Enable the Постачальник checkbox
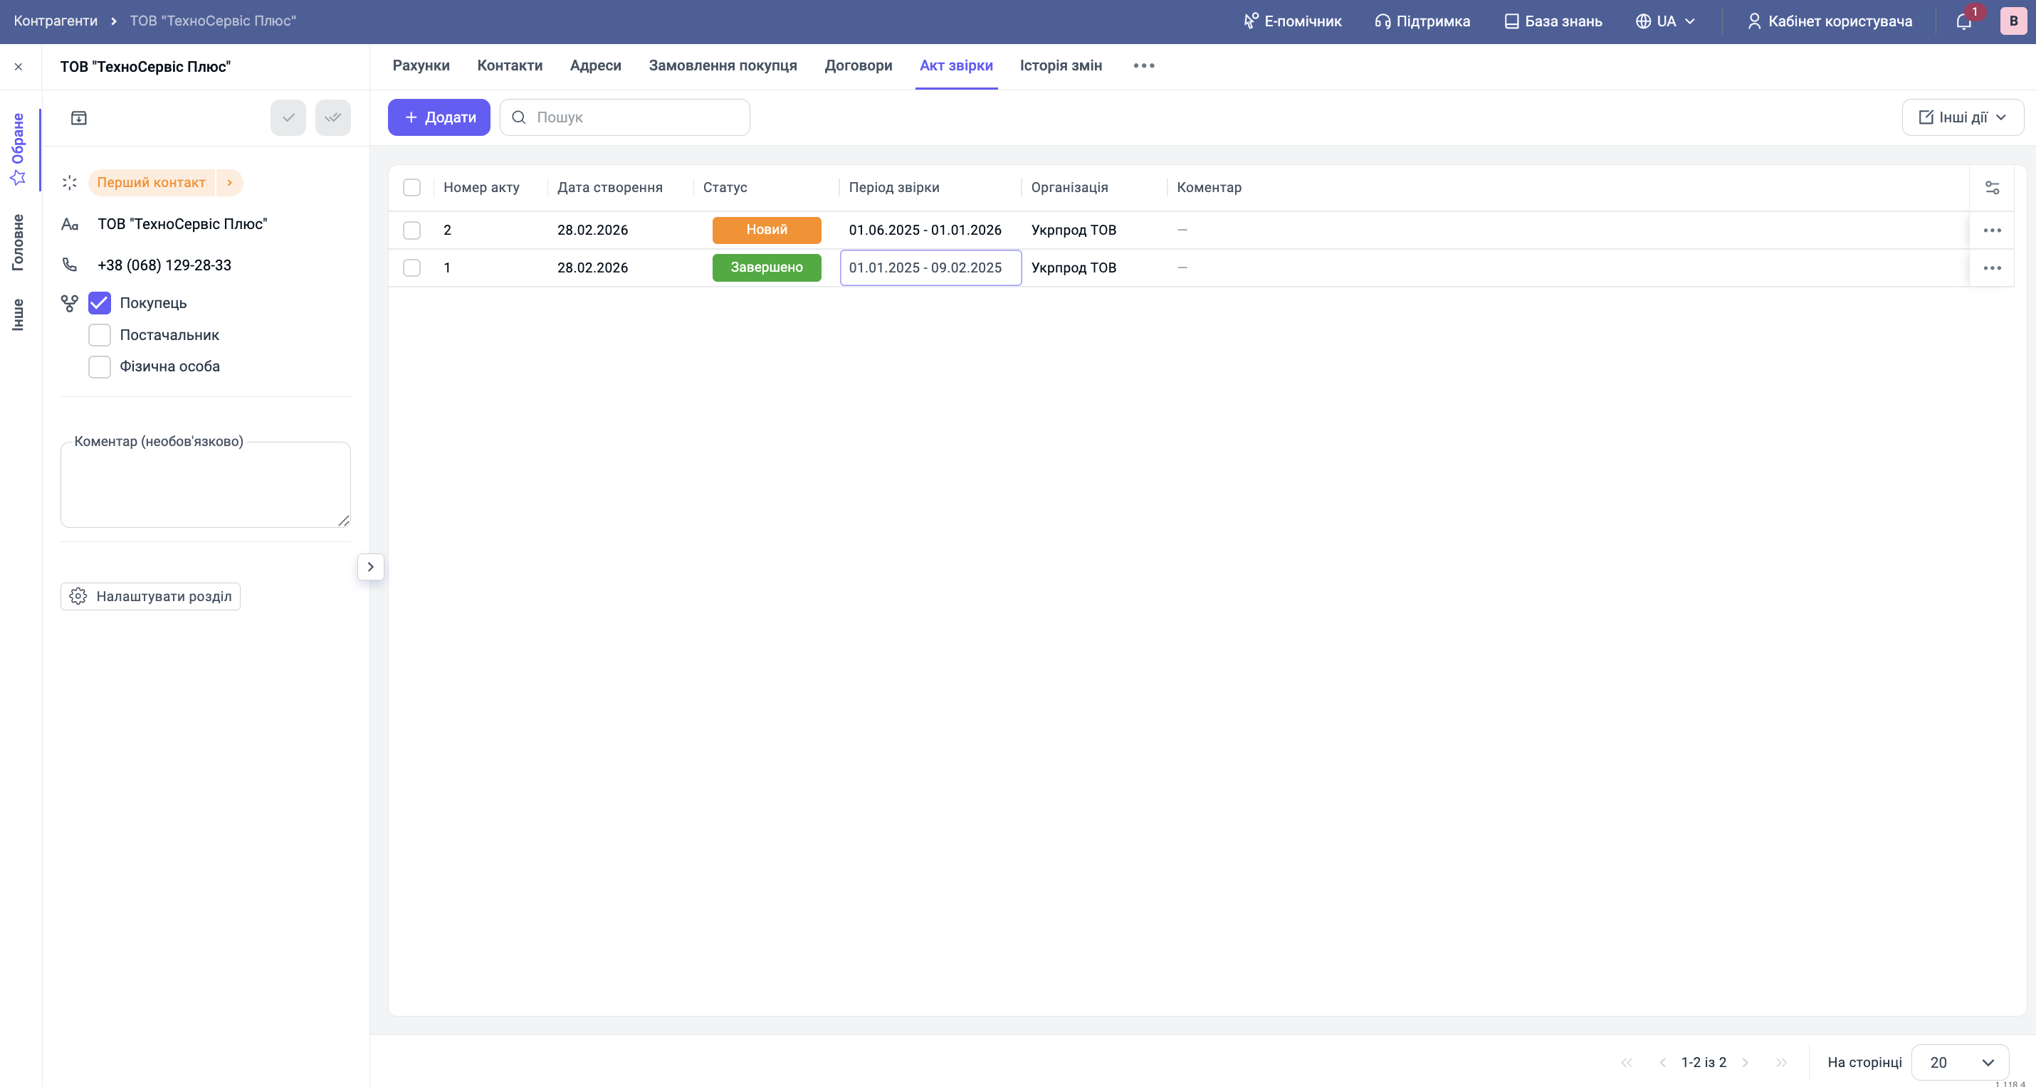 point(100,335)
